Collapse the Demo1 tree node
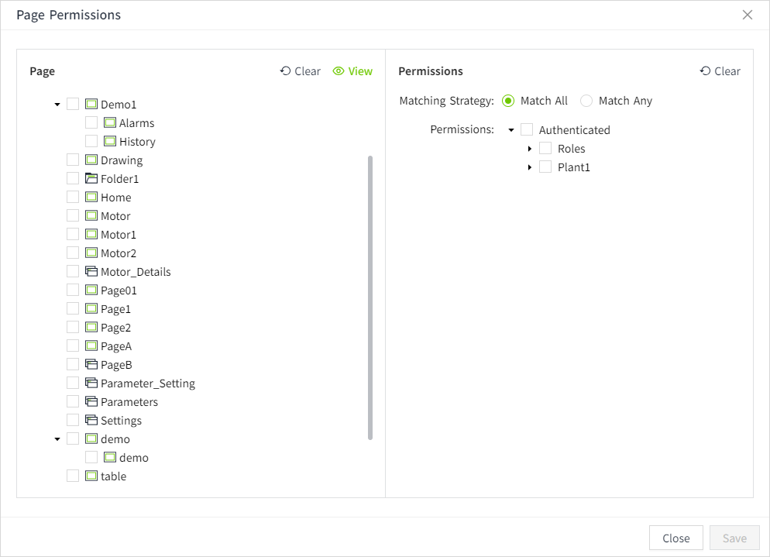Viewport: 770px width, 557px height. pyautogui.click(x=57, y=105)
